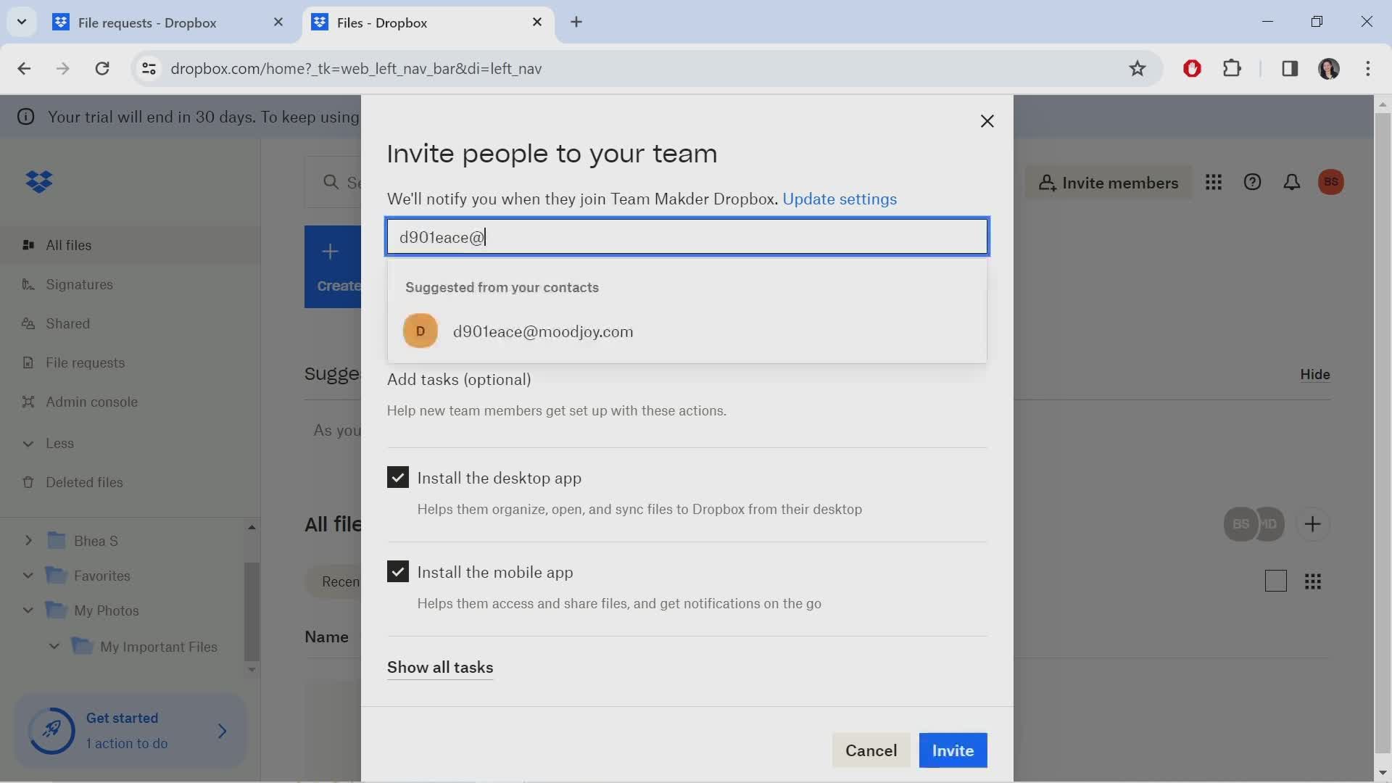Screen dimensions: 1392x783
Task: Click Cancel to dismiss invite dialog
Action: [x=871, y=750]
